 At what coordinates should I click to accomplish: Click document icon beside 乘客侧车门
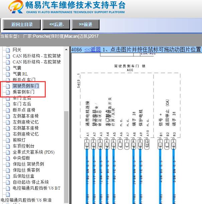(x=8, y=92)
